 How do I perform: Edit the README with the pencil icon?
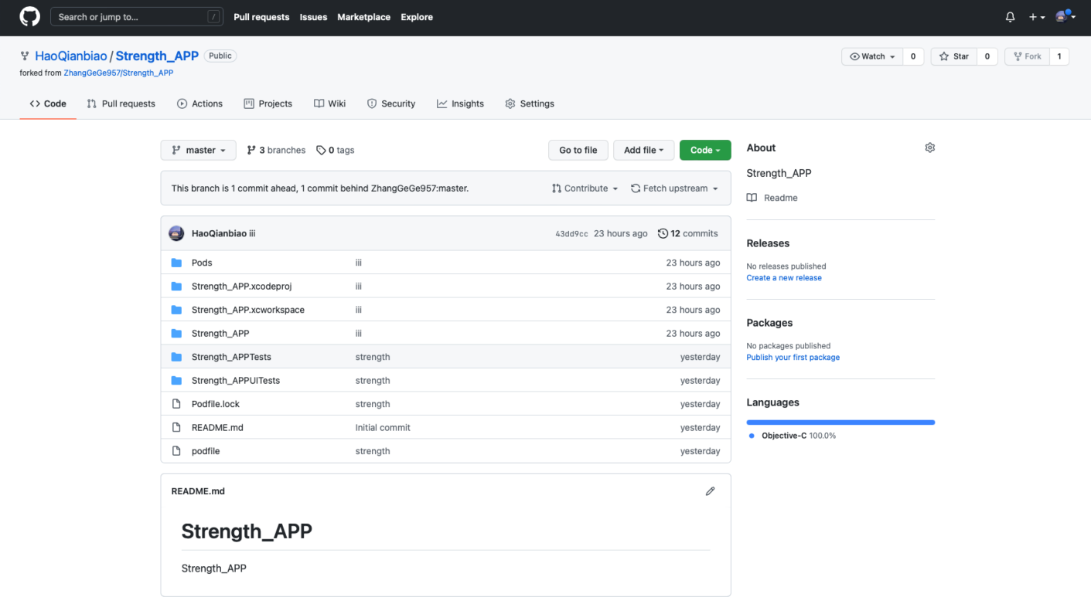pyautogui.click(x=710, y=491)
